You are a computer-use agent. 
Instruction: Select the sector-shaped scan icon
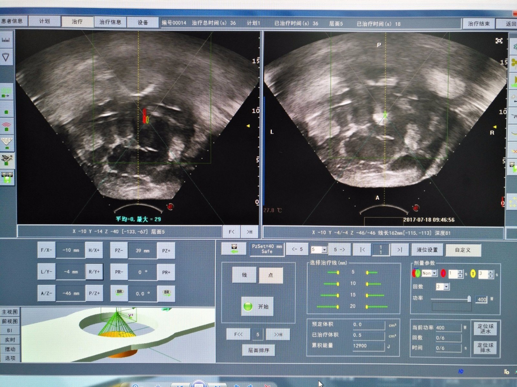[6, 57]
